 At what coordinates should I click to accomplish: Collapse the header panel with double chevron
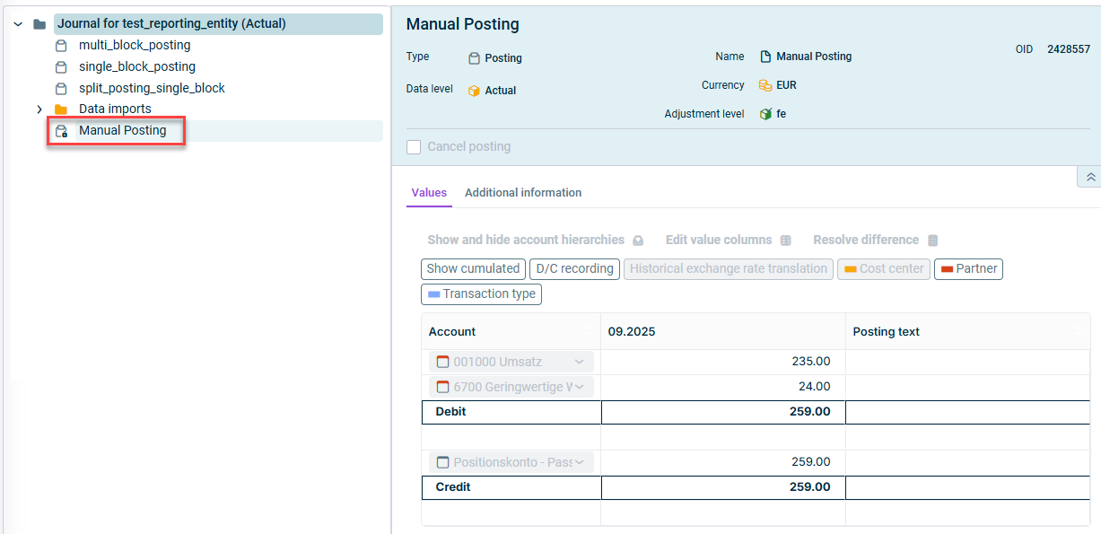1090,178
